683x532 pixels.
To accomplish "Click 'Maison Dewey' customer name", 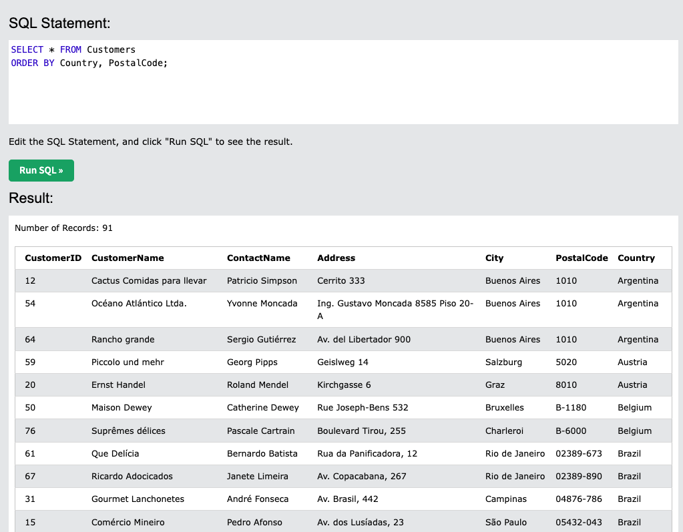I will click(x=122, y=407).
